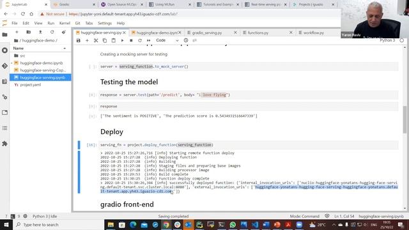Select huggingface-demo.ipynb in file list
This screenshot has width=409, height=230.
coord(40,63)
